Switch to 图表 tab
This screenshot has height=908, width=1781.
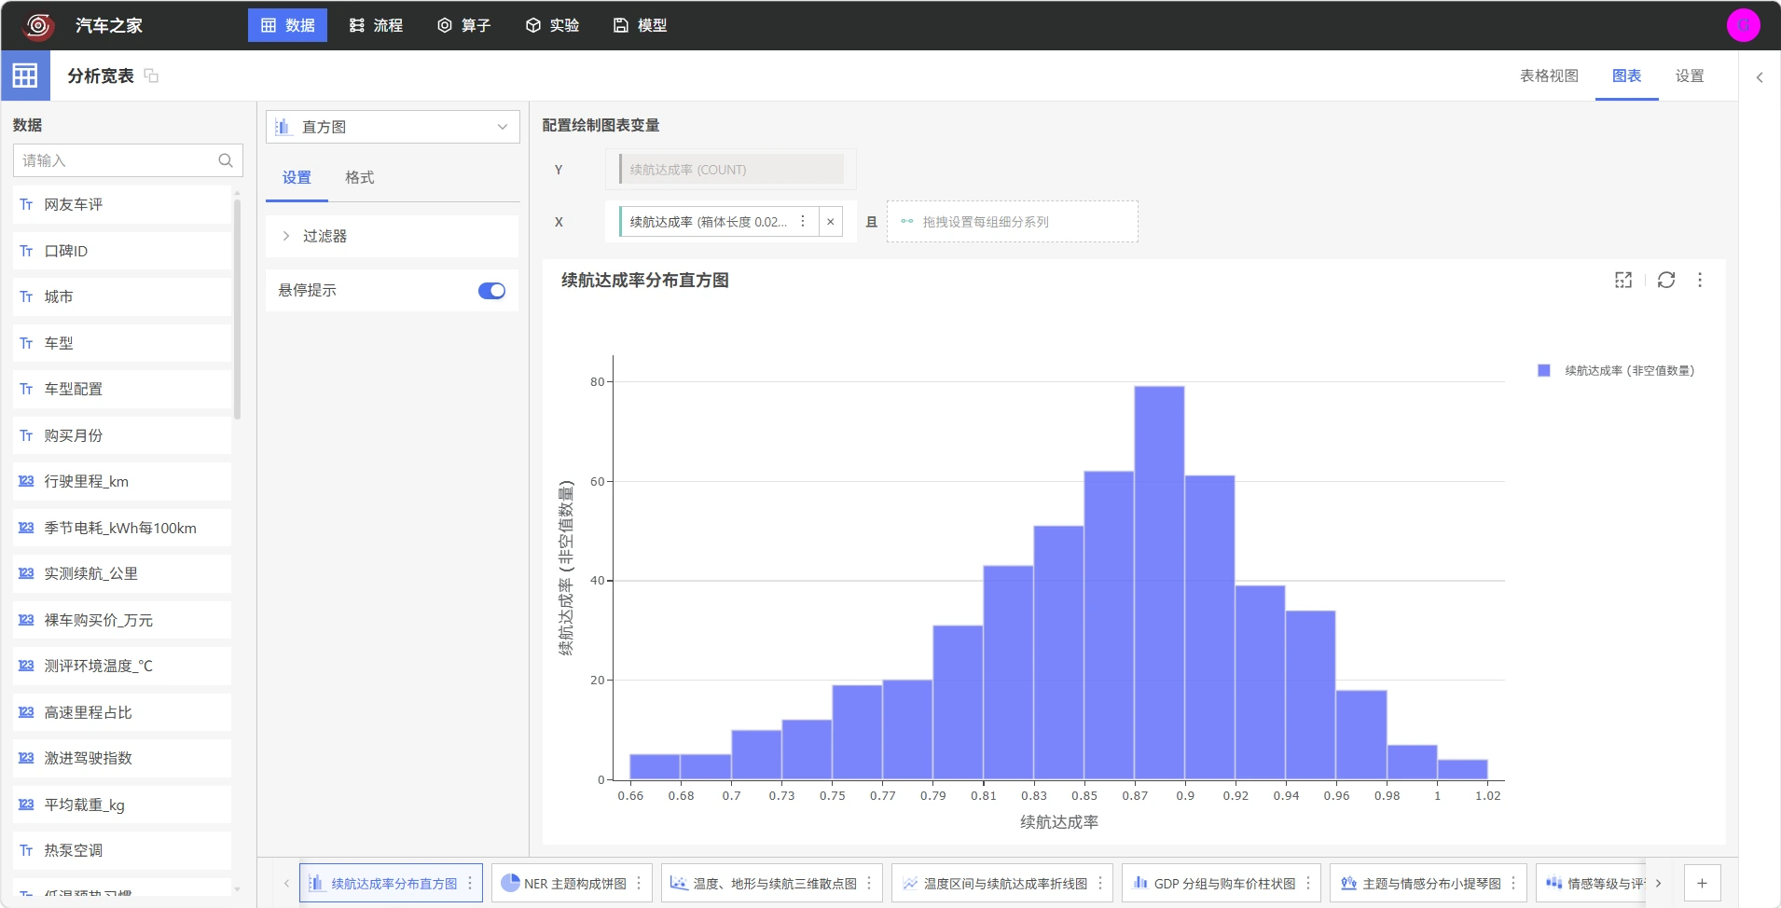click(1626, 76)
